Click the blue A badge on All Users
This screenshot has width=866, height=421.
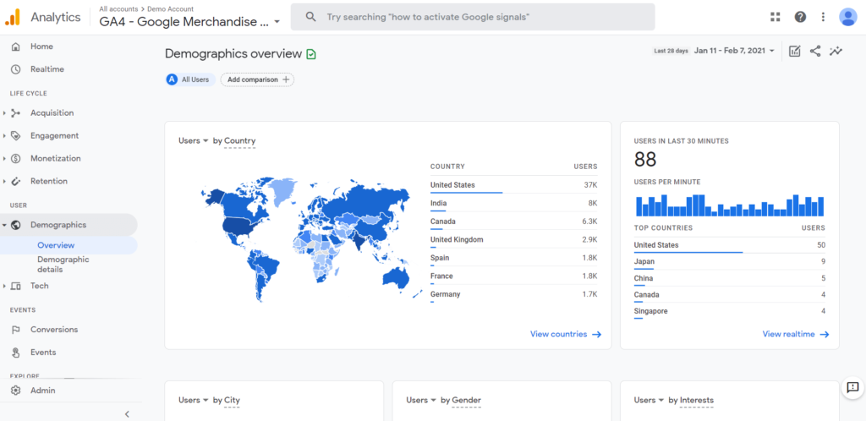click(172, 79)
